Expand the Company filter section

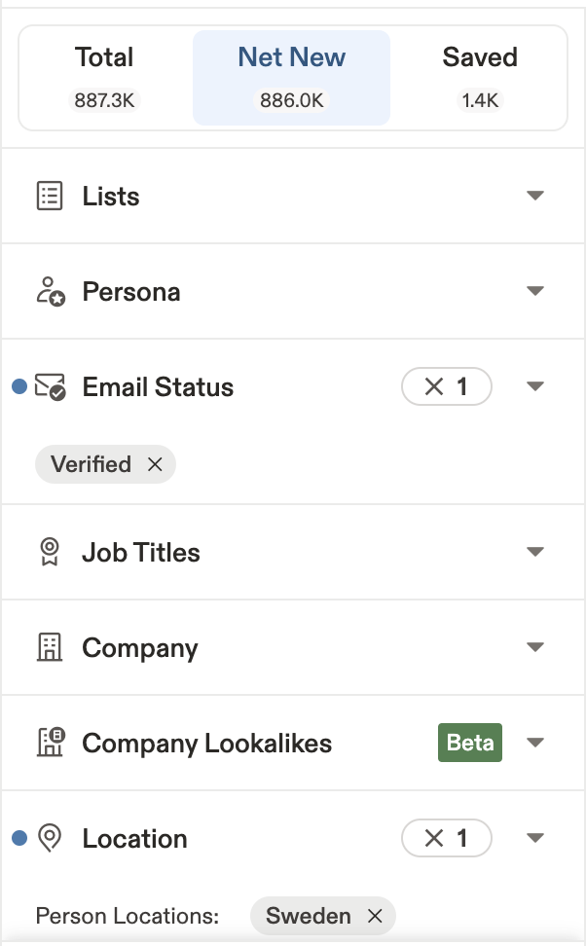(x=534, y=647)
